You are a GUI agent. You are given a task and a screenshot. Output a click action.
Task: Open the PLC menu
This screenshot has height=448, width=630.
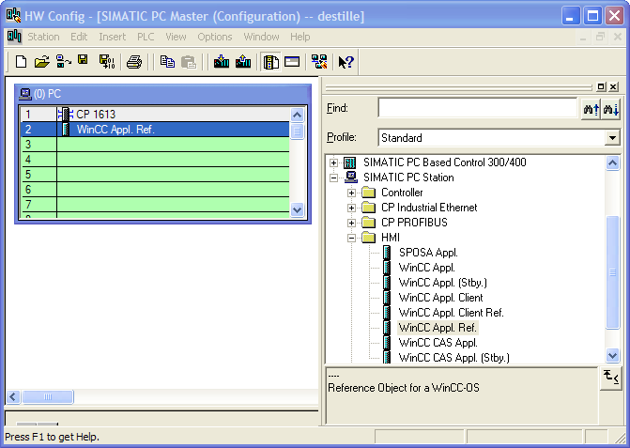(146, 37)
